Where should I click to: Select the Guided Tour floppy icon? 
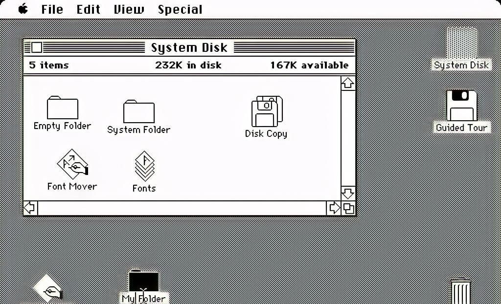coord(462,106)
